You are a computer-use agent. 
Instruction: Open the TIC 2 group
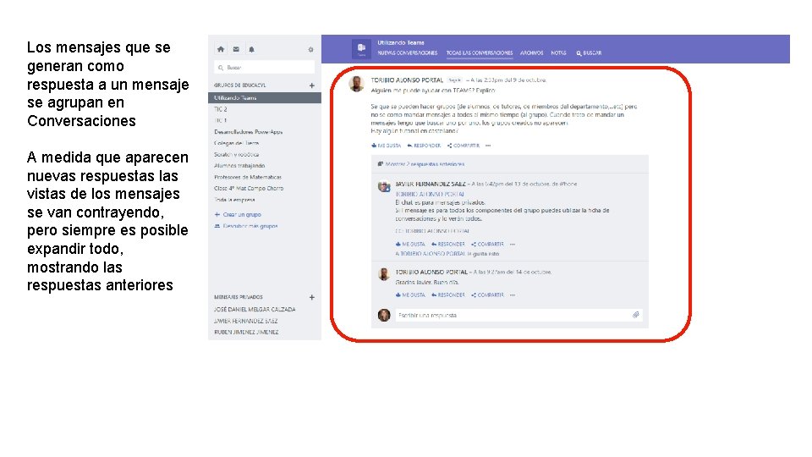[x=221, y=109]
